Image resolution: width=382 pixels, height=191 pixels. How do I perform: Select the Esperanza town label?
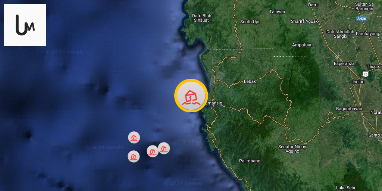coord(344,63)
